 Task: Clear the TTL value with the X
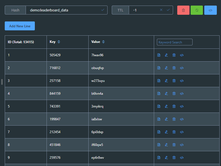161,10
